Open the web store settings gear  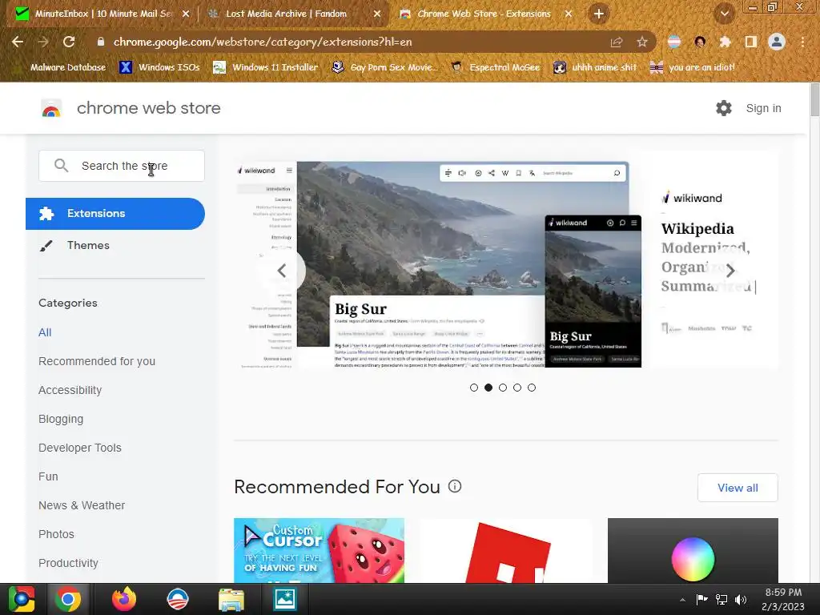point(724,108)
